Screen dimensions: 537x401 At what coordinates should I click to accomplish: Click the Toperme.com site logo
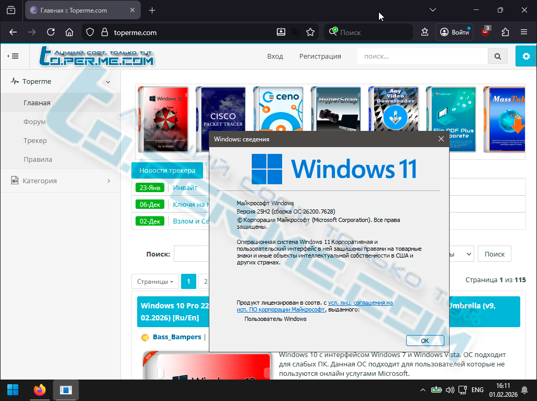(96, 56)
